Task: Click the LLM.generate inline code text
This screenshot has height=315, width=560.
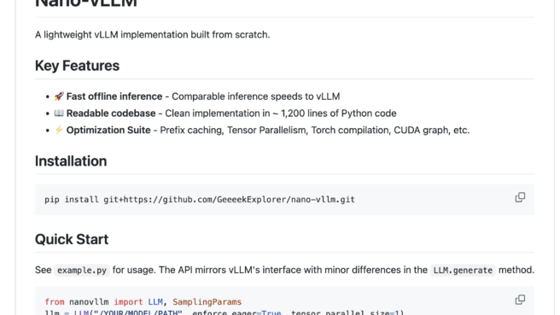Action: [x=463, y=270]
